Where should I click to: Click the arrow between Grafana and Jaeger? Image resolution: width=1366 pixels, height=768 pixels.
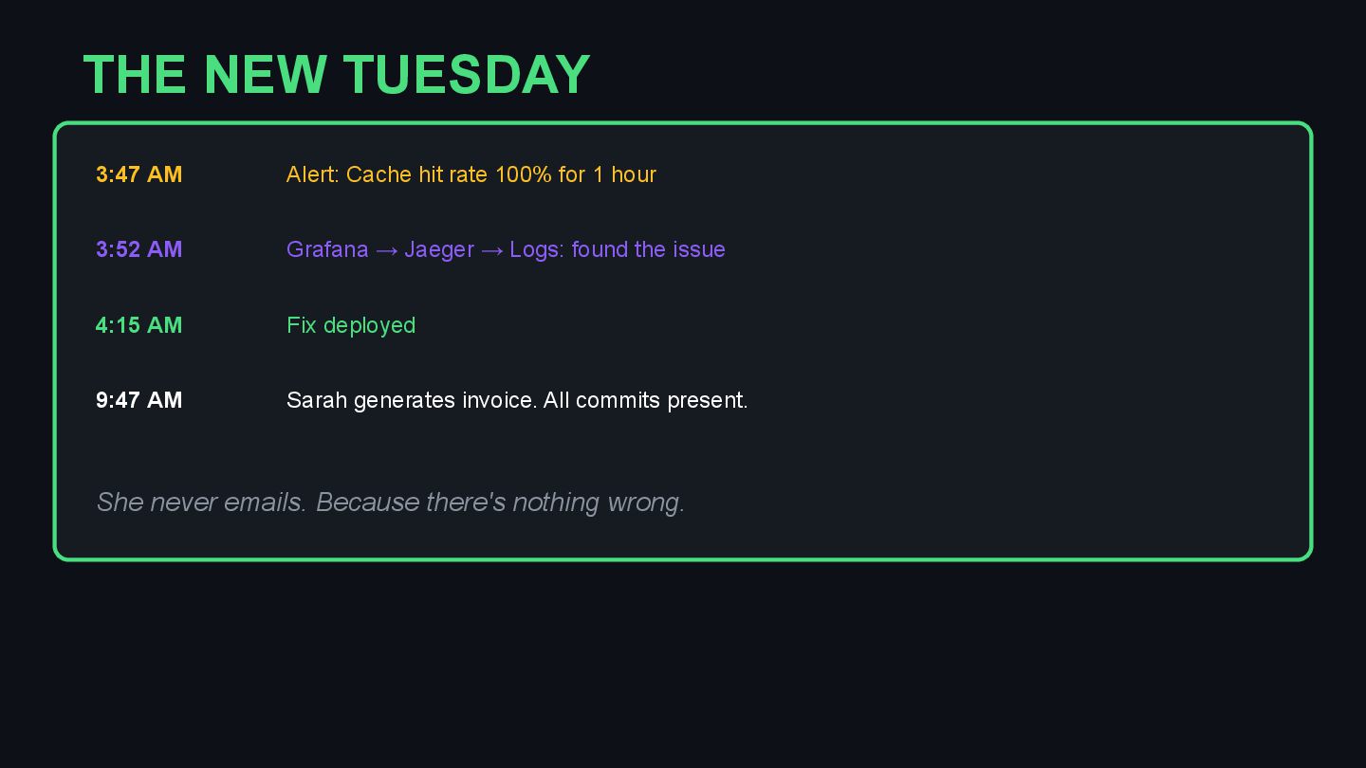(x=386, y=250)
